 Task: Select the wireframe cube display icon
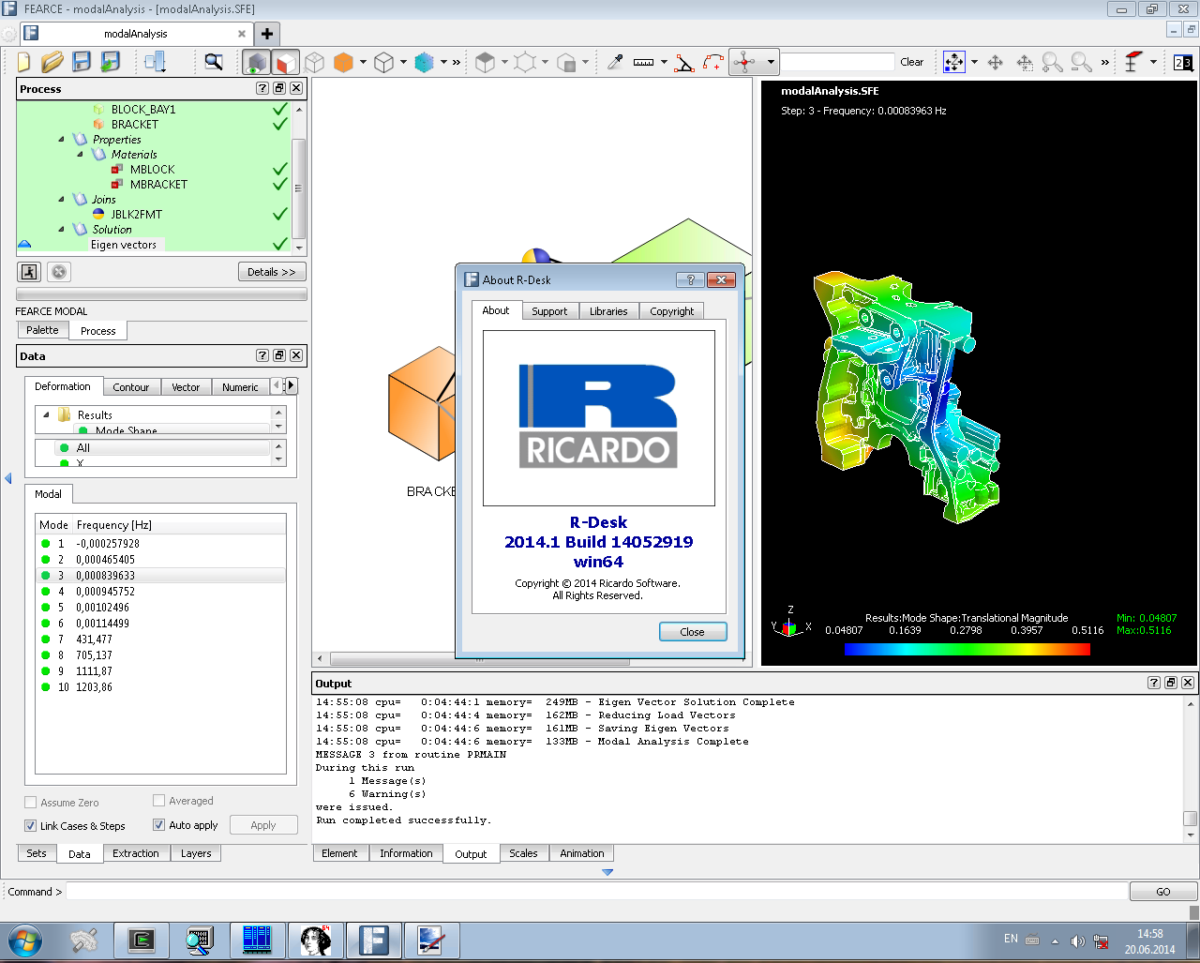pos(315,62)
